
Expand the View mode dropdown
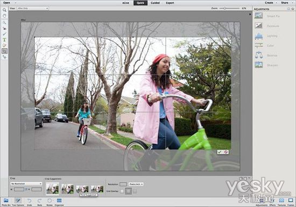click(x=33, y=8)
